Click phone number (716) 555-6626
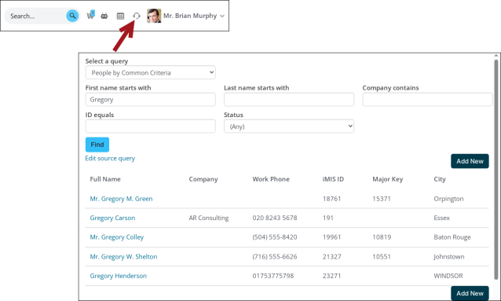The width and height of the screenshot is (501, 301). (x=275, y=256)
